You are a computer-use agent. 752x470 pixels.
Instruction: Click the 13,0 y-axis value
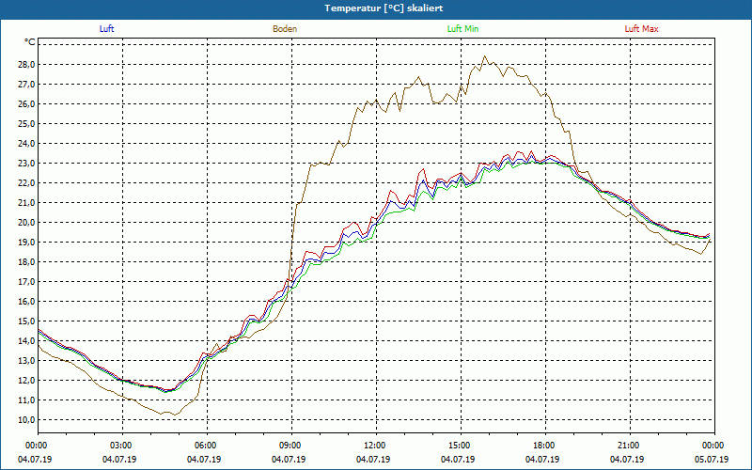click(27, 361)
